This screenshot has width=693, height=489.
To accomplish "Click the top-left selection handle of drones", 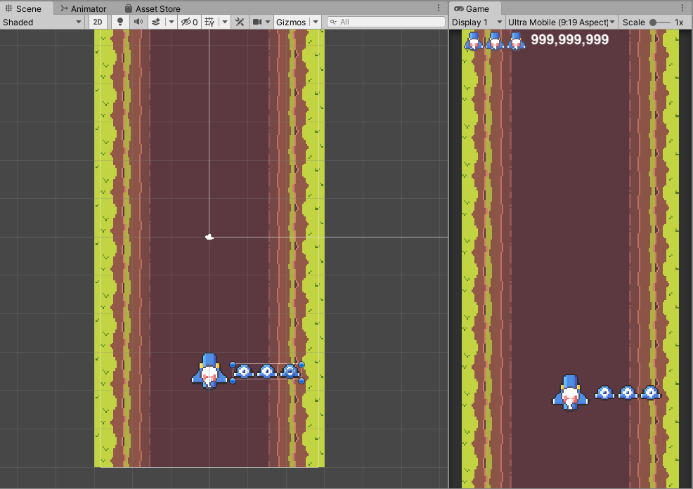I will click(233, 365).
